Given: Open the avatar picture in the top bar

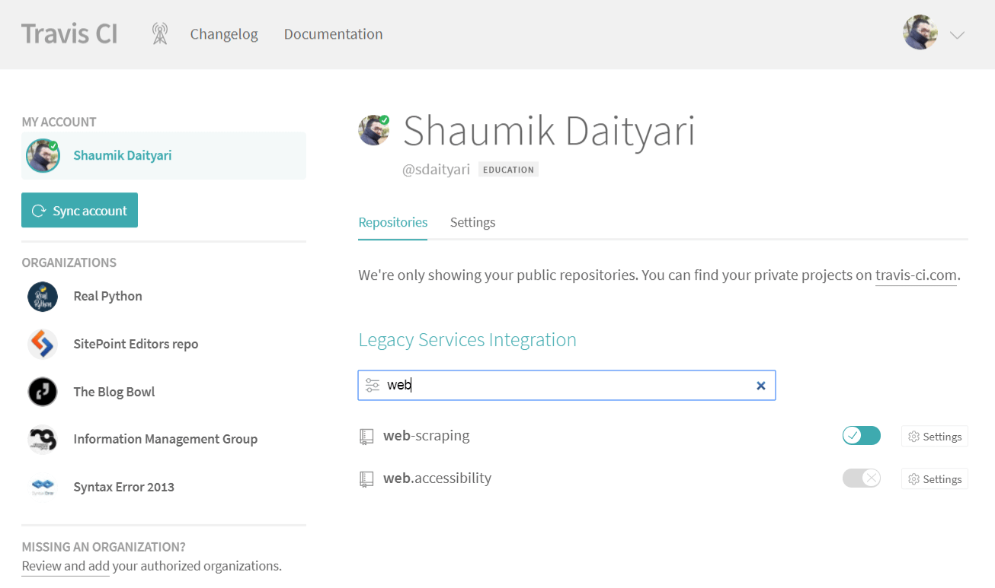Looking at the screenshot, I should pos(920,33).
